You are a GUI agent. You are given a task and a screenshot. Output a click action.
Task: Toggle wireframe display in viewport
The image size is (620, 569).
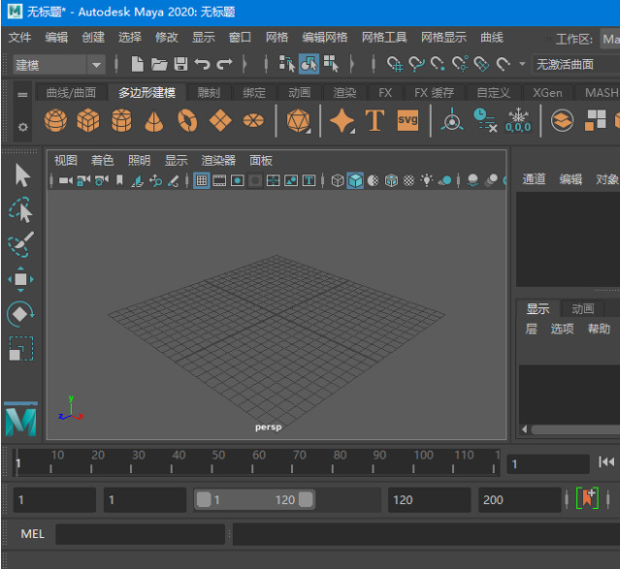pyautogui.click(x=338, y=181)
